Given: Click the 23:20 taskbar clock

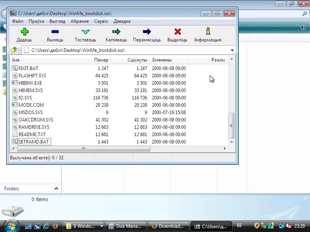Looking at the screenshot, I should 299,226.
